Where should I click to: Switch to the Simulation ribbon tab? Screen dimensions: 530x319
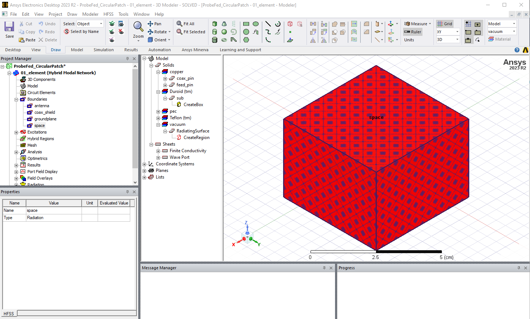103,50
